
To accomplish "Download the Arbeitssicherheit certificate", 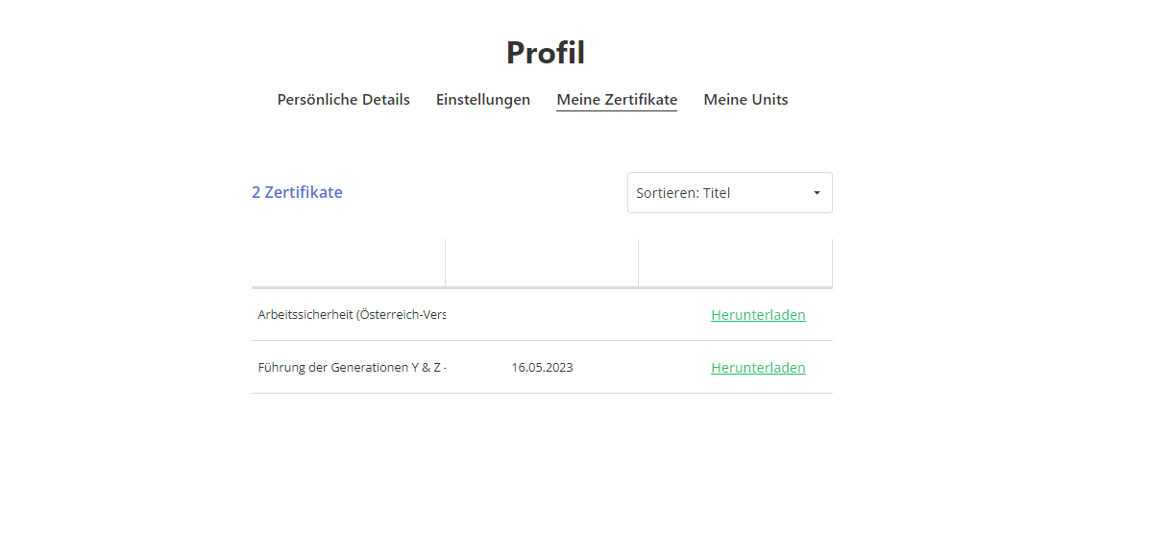I will (758, 315).
